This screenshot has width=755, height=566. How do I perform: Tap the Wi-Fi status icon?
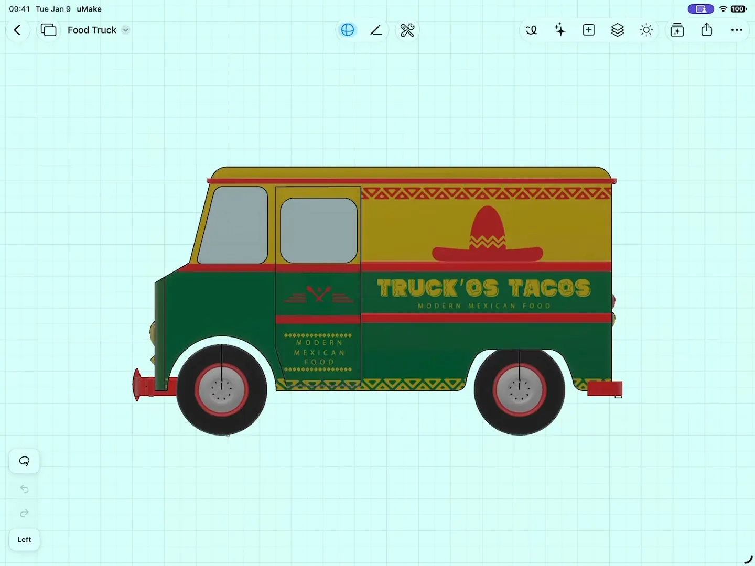[x=724, y=9]
